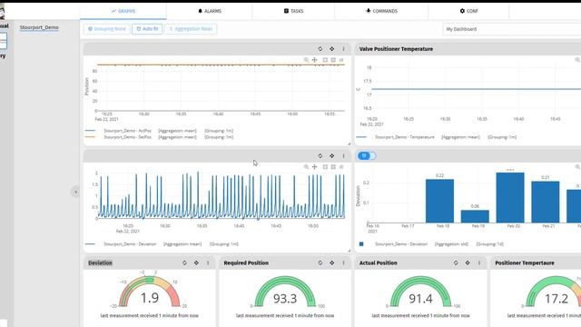
Task: Refresh the Deviation time-series chart panel
Action: [320, 156]
